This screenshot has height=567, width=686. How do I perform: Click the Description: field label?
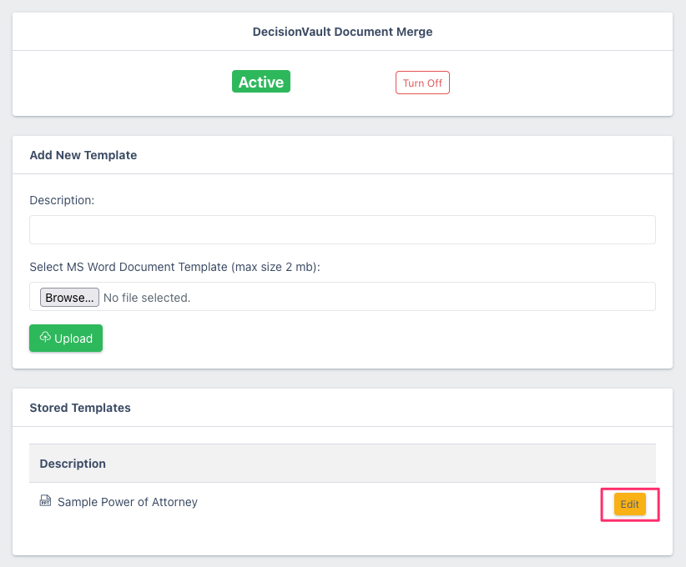[62, 200]
